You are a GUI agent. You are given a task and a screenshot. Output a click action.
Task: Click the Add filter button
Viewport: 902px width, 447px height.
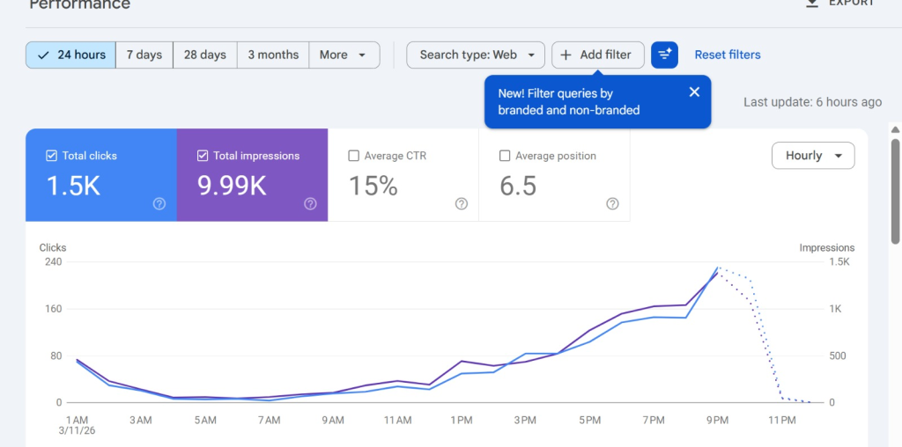pyautogui.click(x=598, y=55)
